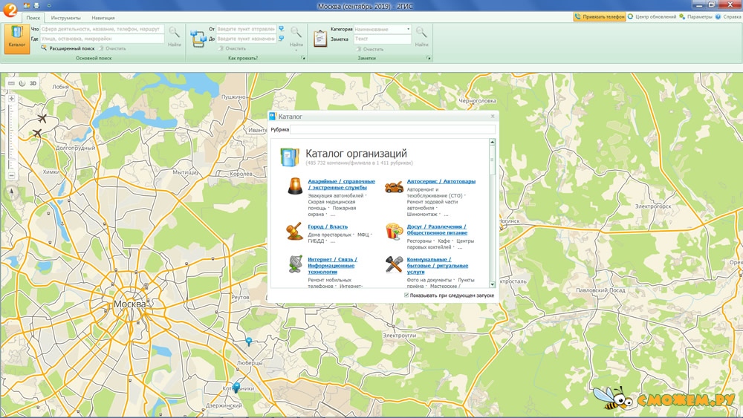Switch to the Поиск ribbon tab
The width and height of the screenshot is (743, 418).
click(33, 18)
